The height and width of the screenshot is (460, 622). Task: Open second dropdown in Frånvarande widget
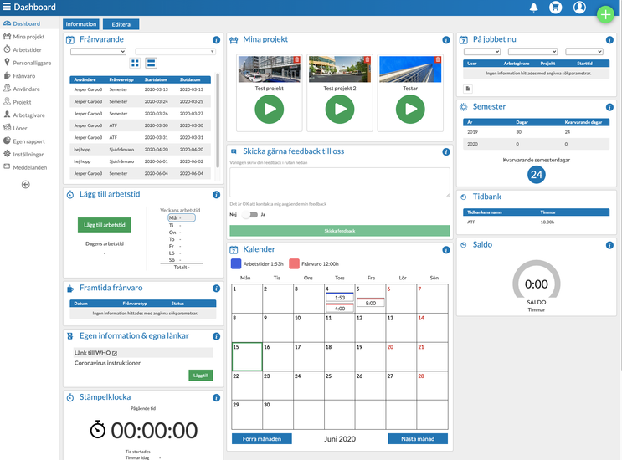click(175, 52)
